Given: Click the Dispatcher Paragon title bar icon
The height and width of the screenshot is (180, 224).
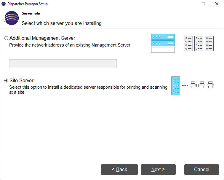Looking at the screenshot, I should click(4, 4).
